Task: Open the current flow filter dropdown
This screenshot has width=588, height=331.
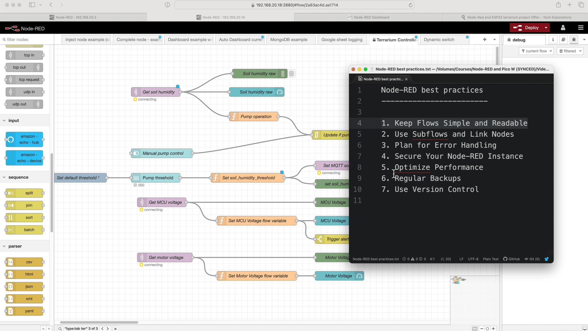Action: 536,51
